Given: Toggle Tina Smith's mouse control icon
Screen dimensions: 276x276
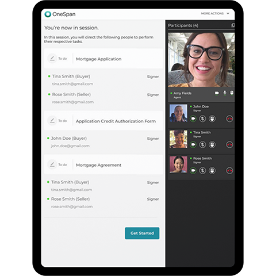Looking at the screenshot, I should 212,145.
